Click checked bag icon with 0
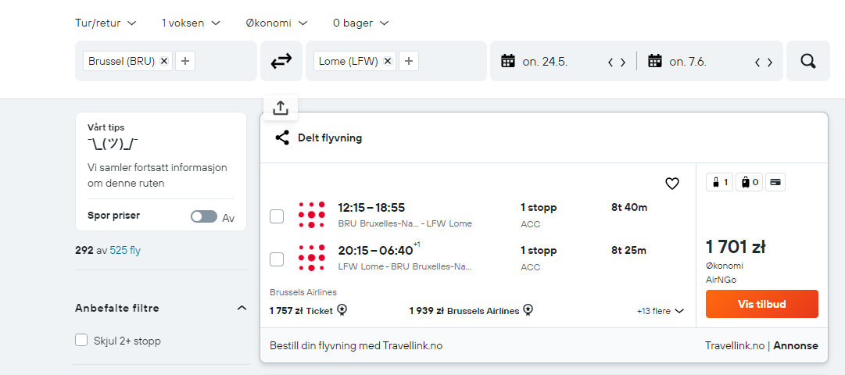The image size is (845, 375). (x=749, y=182)
